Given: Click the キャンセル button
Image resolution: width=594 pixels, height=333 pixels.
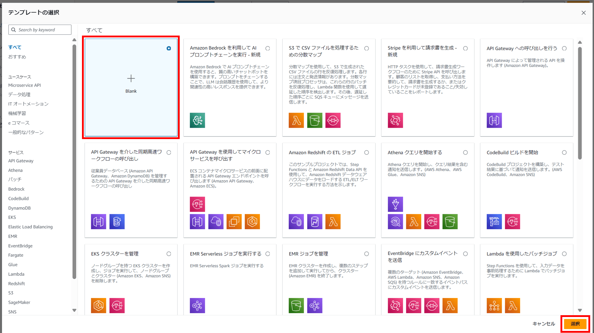Looking at the screenshot, I should (544, 324).
